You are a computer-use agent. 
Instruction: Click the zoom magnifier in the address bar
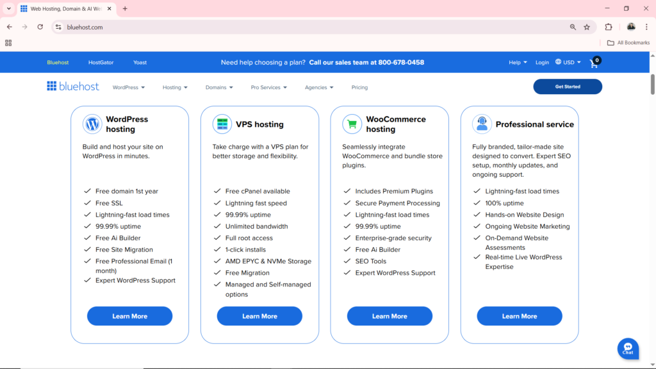coord(572,27)
